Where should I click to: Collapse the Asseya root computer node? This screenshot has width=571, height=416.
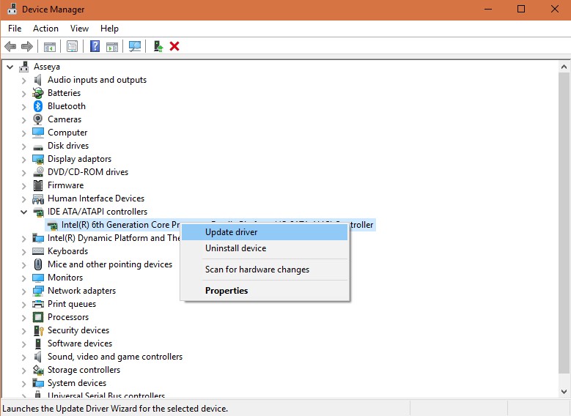click(x=10, y=67)
